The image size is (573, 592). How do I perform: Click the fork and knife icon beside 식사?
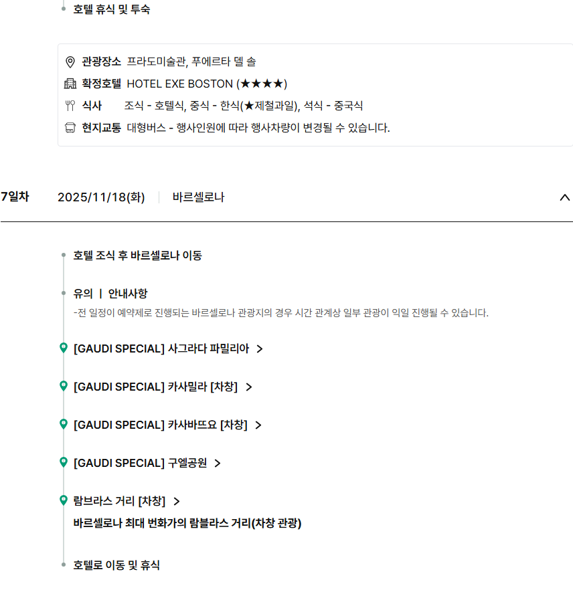(x=70, y=106)
